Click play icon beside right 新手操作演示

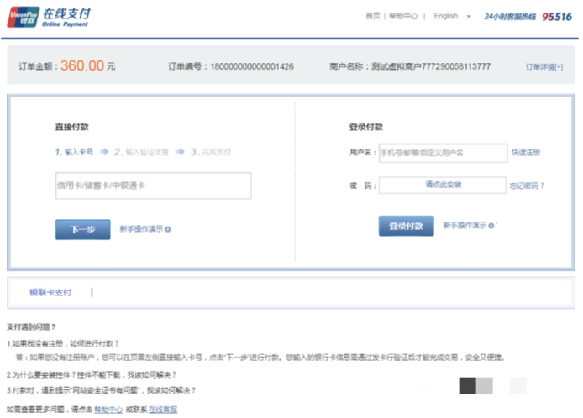click(x=493, y=225)
